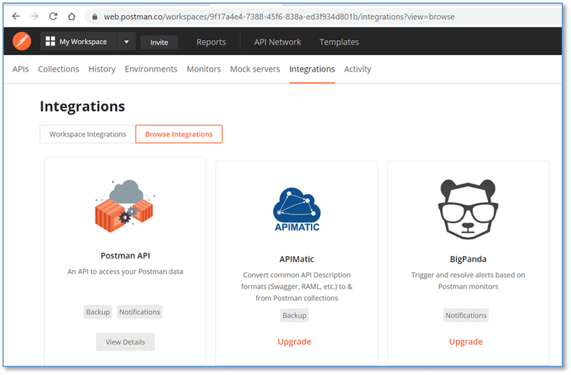Click the Notifications tag on Postman API card

click(139, 312)
